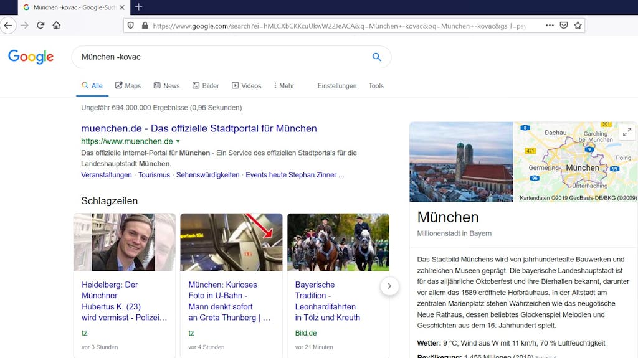
Task: Click the browser forward arrow
Action: pyautogui.click(x=24, y=26)
